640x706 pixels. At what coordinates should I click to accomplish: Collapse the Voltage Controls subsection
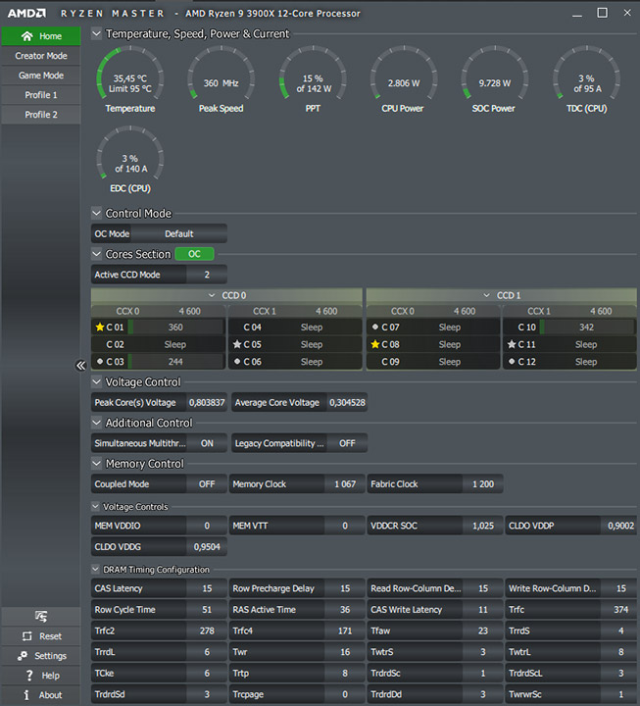click(95, 507)
